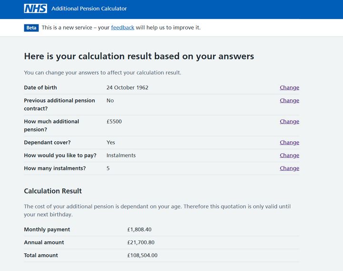Change the How many instalments answer

pos(289,168)
